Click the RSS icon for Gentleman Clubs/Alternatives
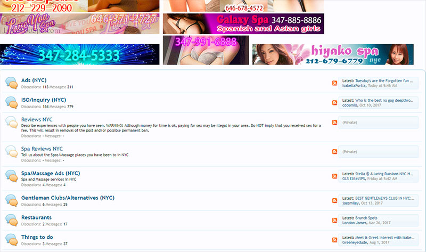 [334, 201]
